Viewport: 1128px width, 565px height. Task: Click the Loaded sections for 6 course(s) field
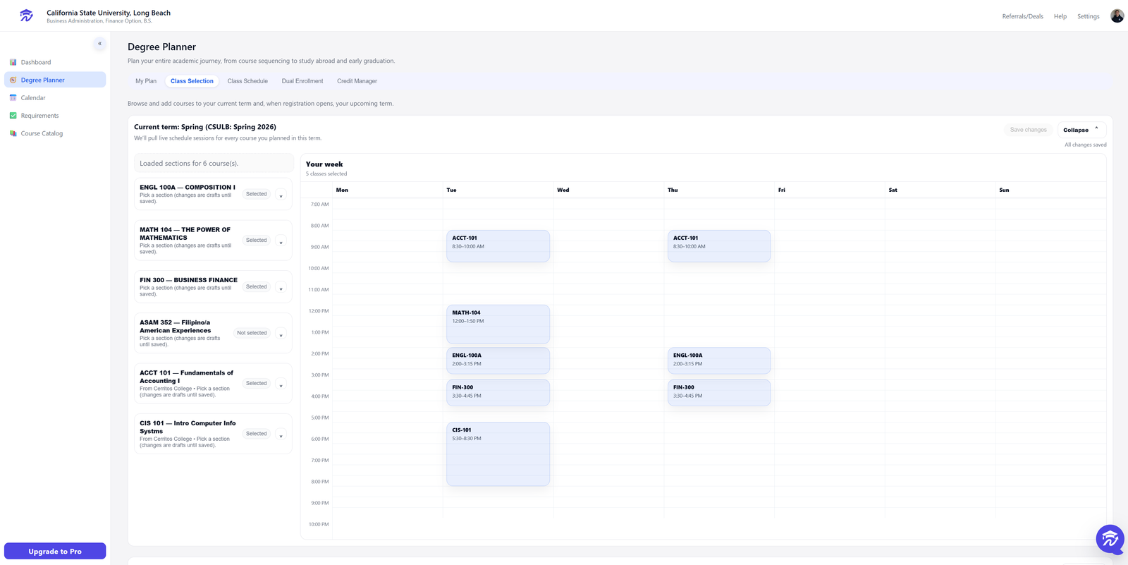[214, 163]
